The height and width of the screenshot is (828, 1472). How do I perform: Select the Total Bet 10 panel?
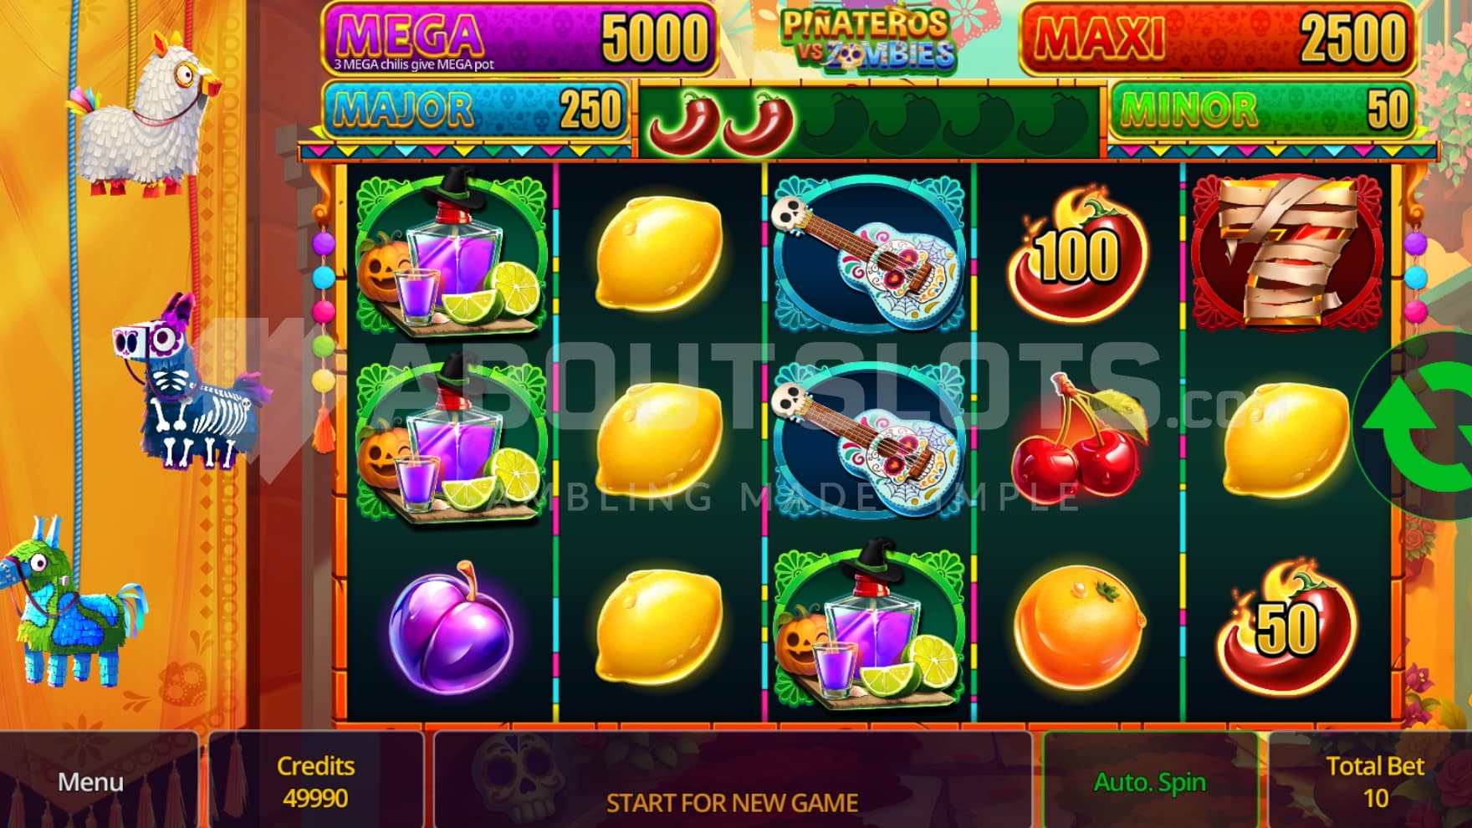coord(1372,781)
